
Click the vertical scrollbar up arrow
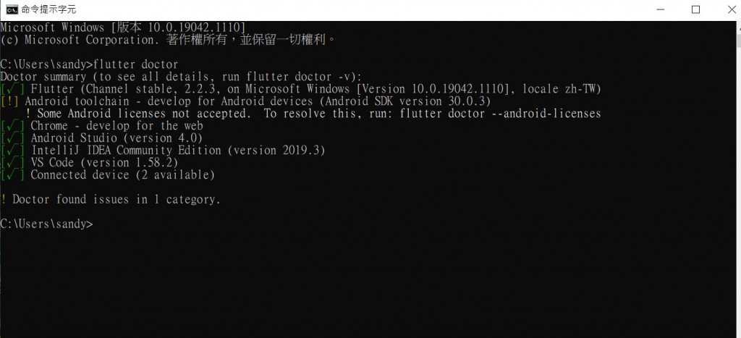click(738, 28)
